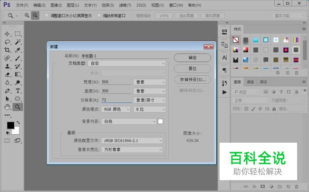Open the Paragraph panel icon
The width and height of the screenshot is (309, 192).
pos(224,70)
